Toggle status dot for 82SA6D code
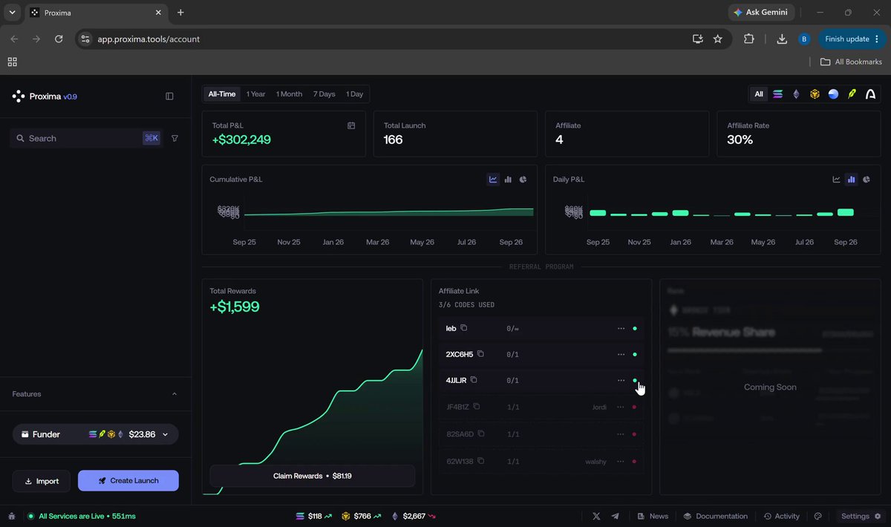Image resolution: width=891 pixels, height=527 pixels. tap(634, 433)
